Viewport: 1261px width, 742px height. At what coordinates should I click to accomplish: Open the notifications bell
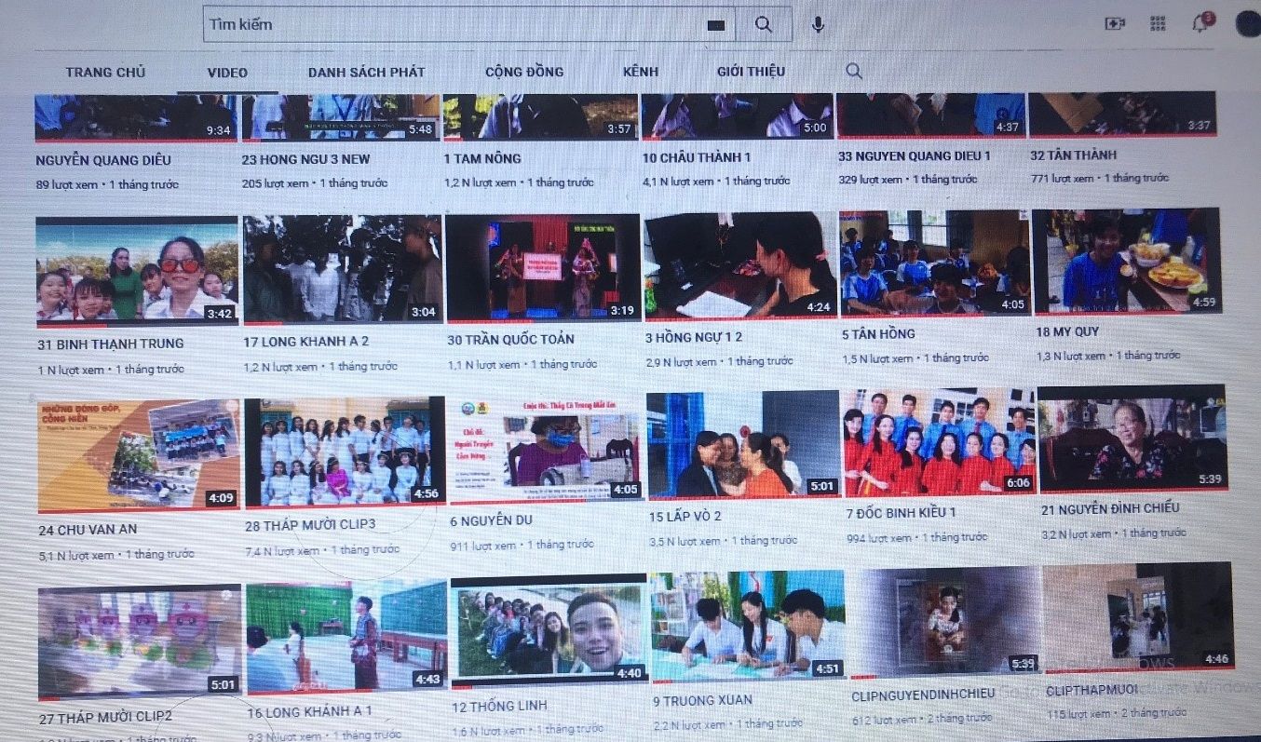click(1202, 24)
